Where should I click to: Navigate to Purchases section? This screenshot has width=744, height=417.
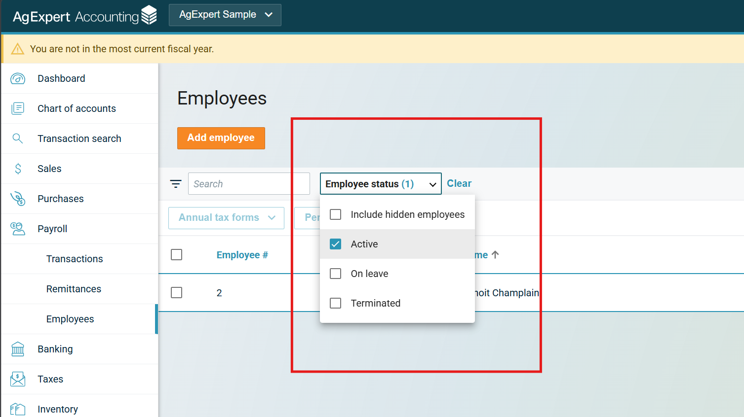79,199
